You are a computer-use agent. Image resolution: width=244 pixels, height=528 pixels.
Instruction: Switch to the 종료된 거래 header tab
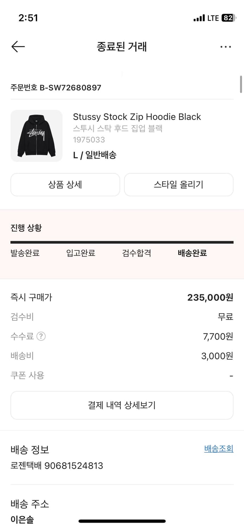pyautogui.click(x=122, y=47)
